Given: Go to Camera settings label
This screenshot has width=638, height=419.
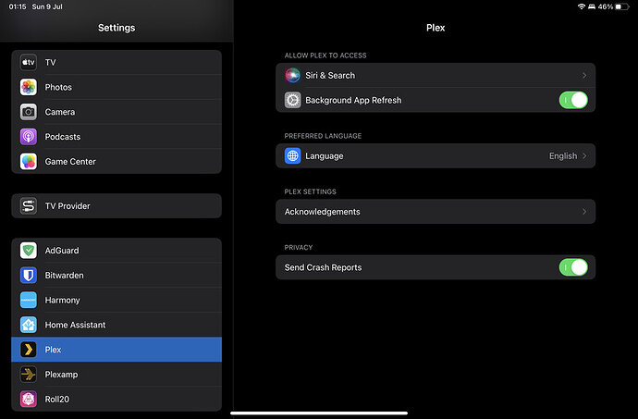Looking at the screenshot, I should (x=60, y=112).
